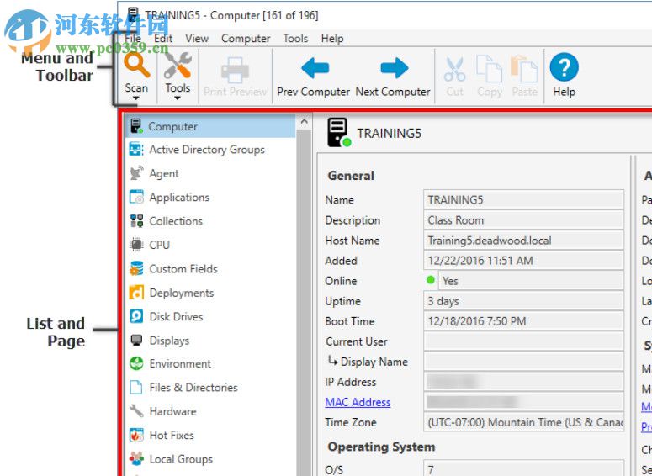Click the Collections icon in the sidebar
Image resolution: width=652 pixels, height=476 pixels.
(x=136, y=220)
